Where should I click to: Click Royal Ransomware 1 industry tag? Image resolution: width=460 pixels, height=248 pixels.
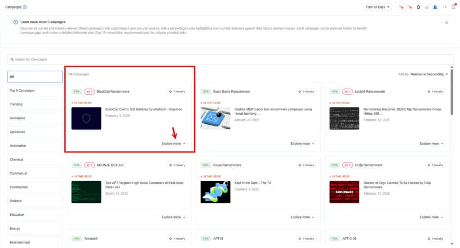click(306, 165)
